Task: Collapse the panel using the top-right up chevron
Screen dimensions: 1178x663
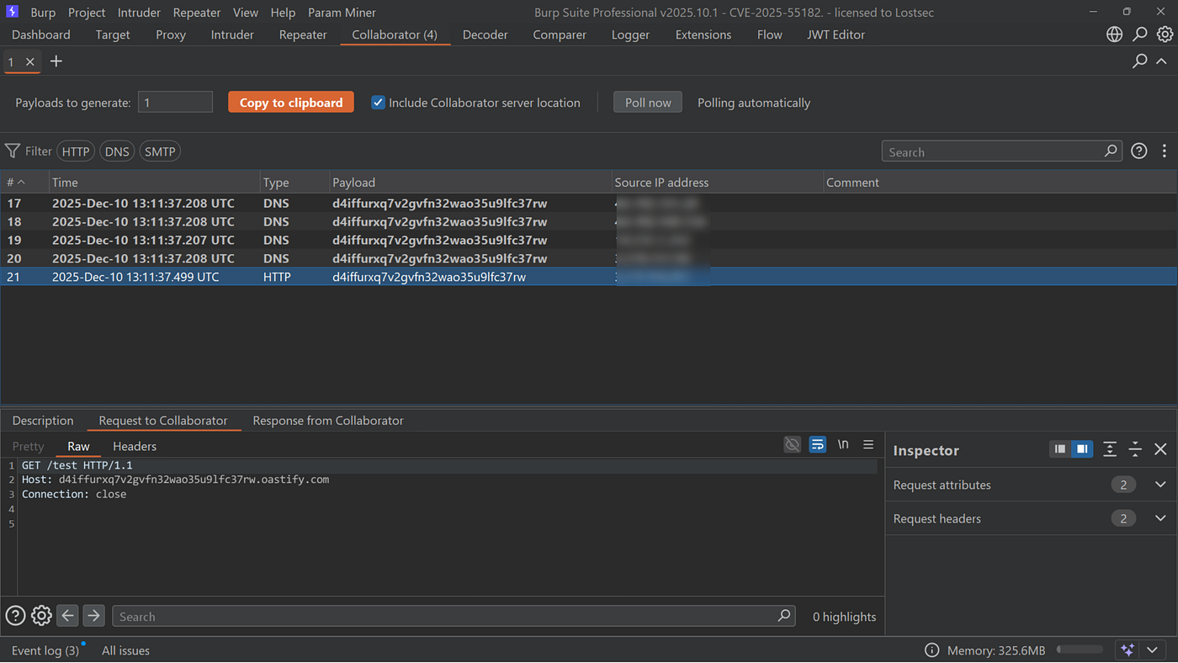Action: click(1161, 61)
